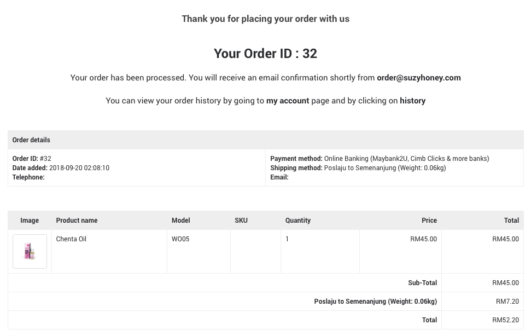Click the Payment method Online Banking text
The image size is (531, 336).
[x=406, y=159]
